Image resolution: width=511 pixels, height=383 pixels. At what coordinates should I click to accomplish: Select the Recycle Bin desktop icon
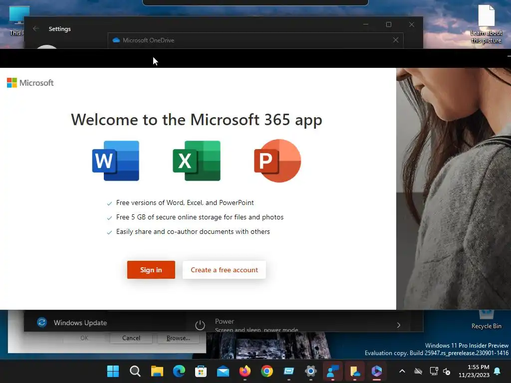point(486,321)
